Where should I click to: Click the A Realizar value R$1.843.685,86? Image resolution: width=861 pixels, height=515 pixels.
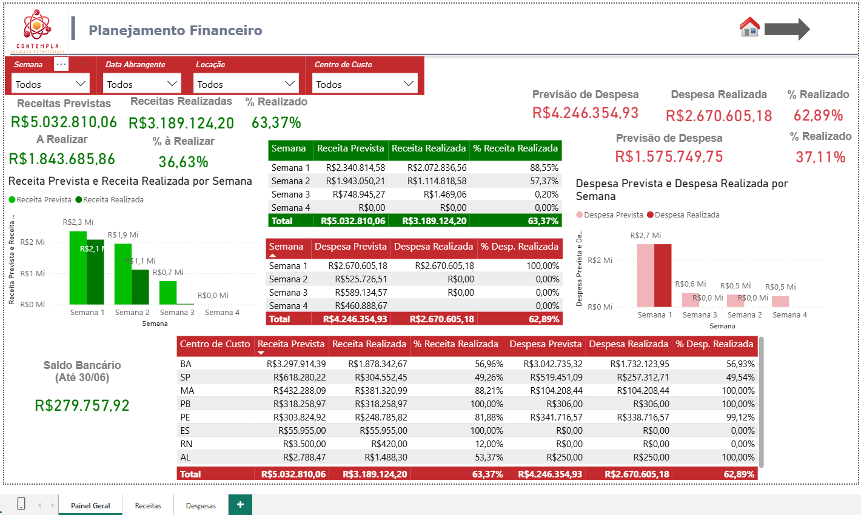[x=62, y=159]
